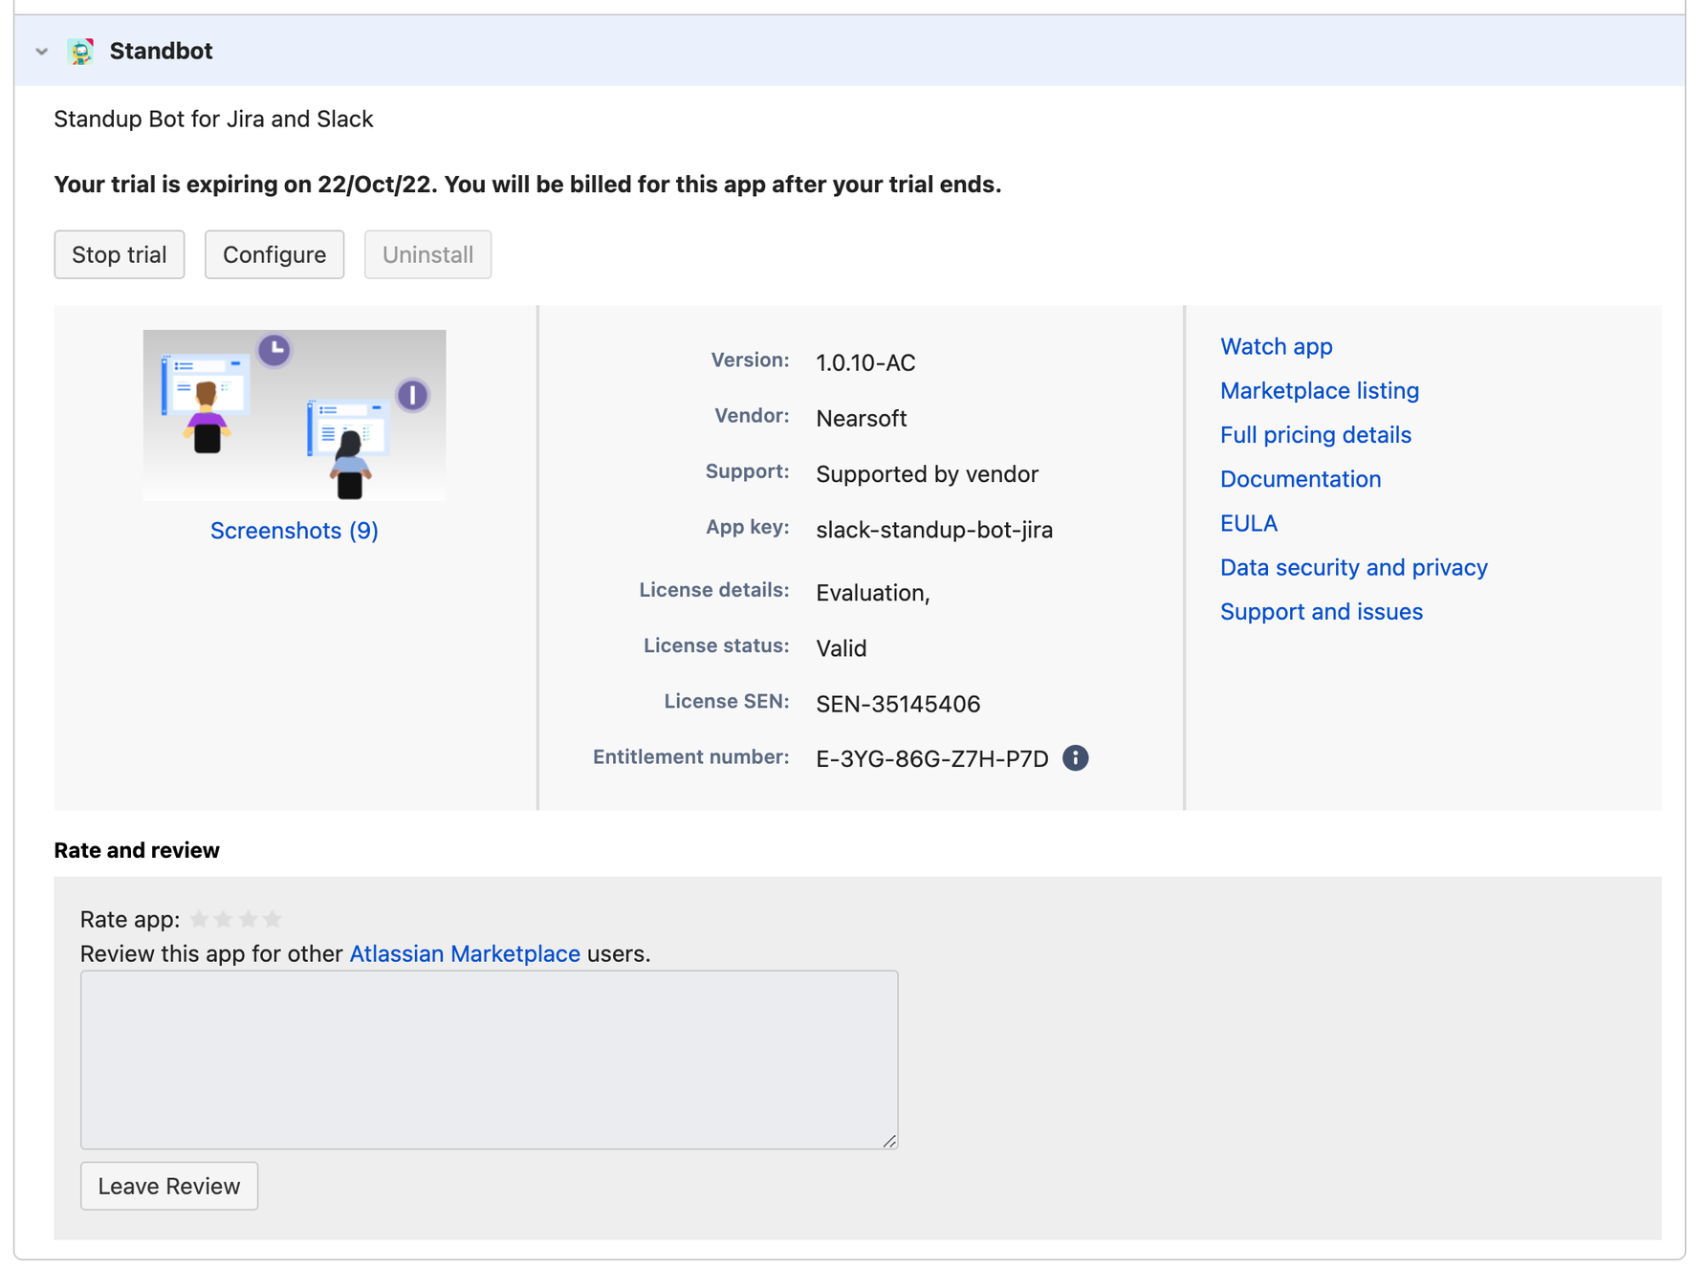Click the review text area resize handle

[x=889, y=1140]
